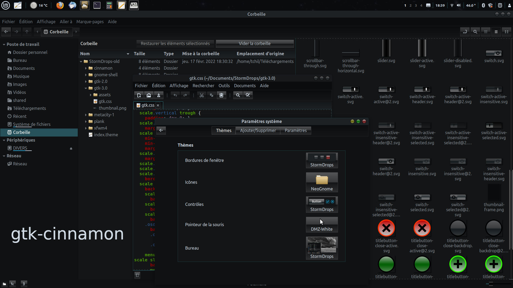The width and height of the screenshot is (513, 288).
Task: Go up to parent folder in file manager
Action: (x=27, y=32)
